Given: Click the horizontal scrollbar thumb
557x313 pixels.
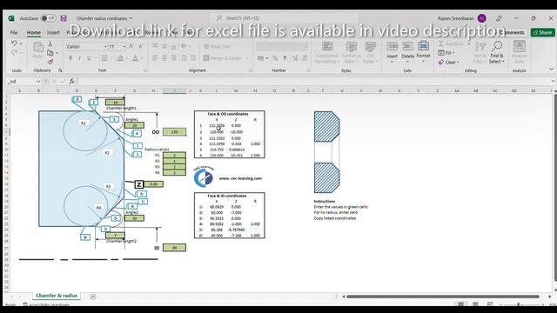Looking at the screenshot, I should click(x=443, y=296).
